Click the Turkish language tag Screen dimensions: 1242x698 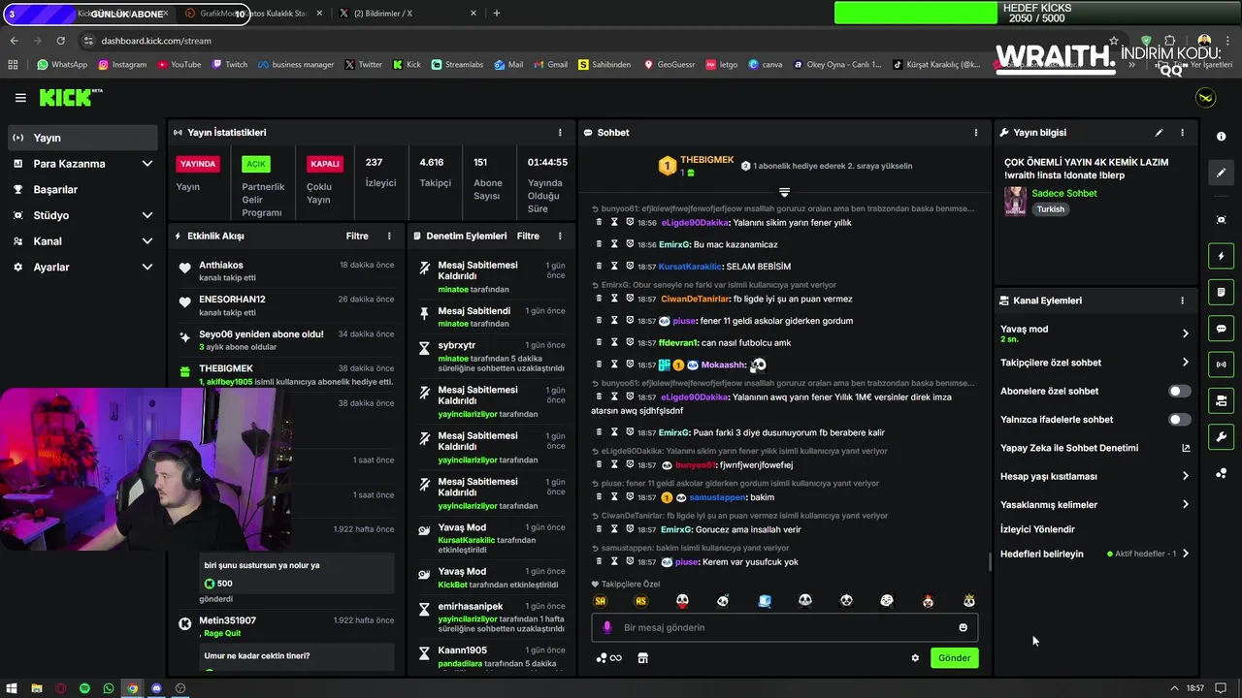click(x=1050, y=209)
